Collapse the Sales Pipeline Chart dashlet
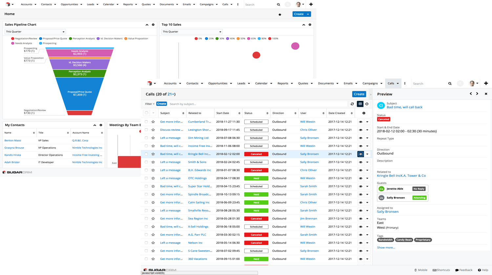492x275 pixels. (x=147, y=25)
